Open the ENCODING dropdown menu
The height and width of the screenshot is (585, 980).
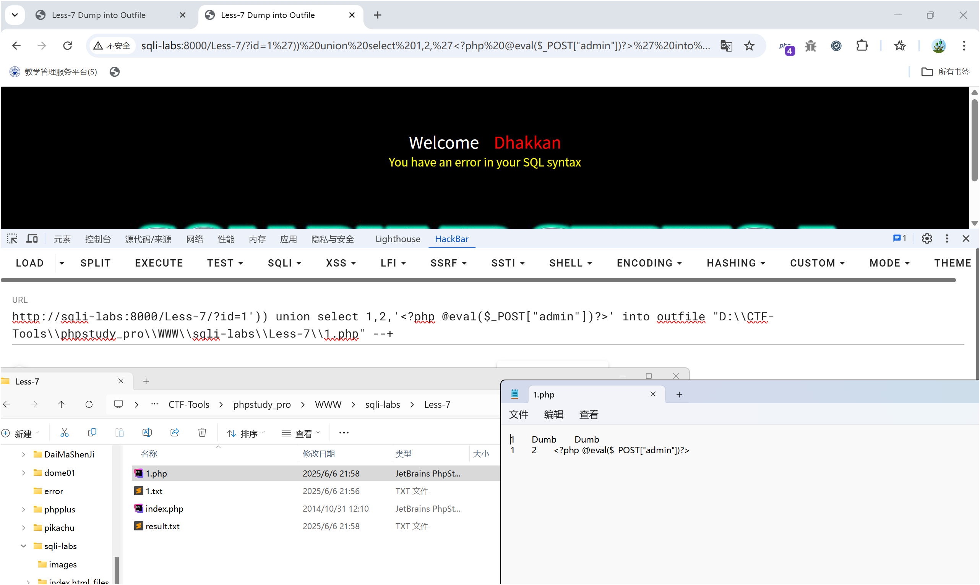point(649,263)
